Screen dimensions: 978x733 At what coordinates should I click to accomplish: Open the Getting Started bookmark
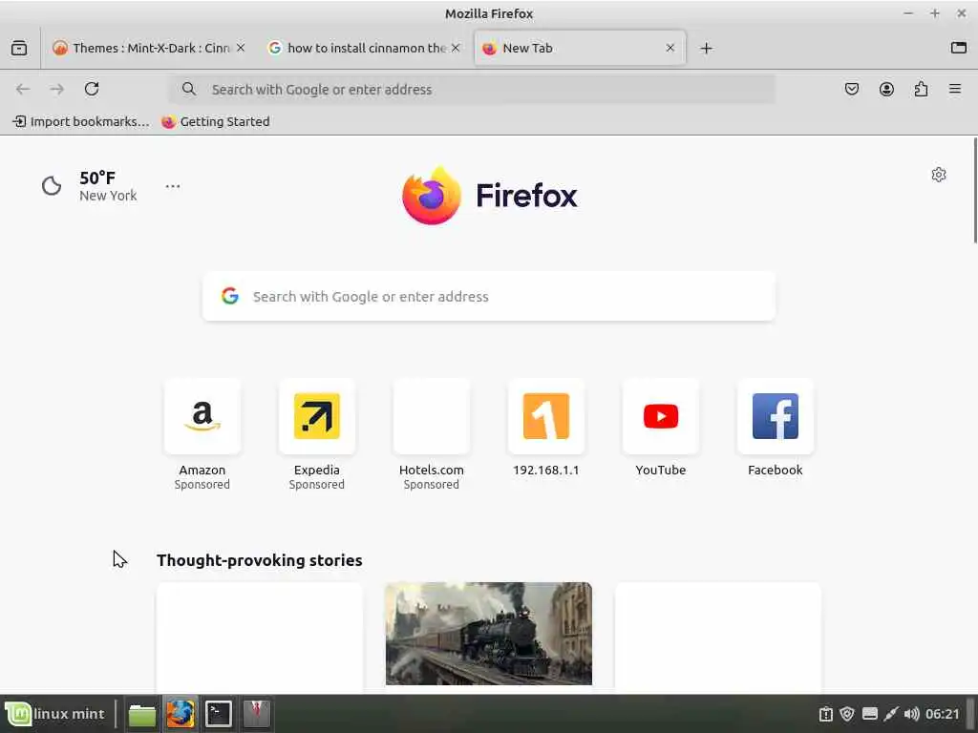pyautogui.click(x=216, y=121)
